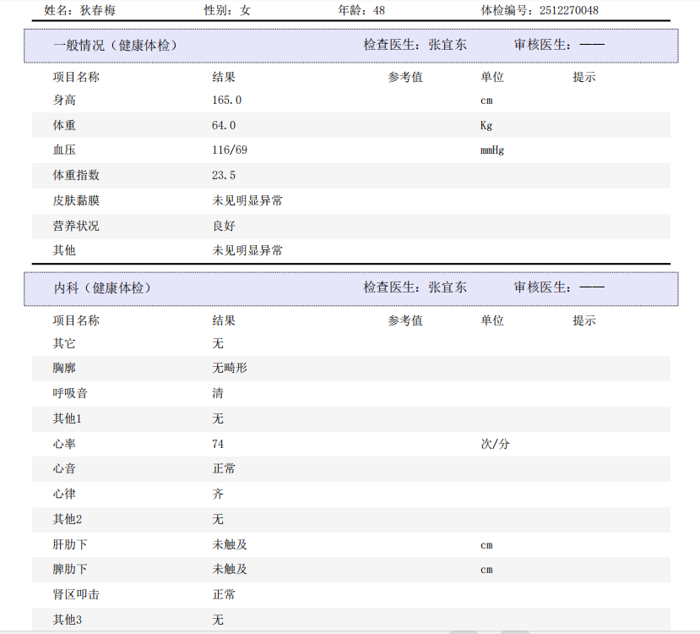The height and width of the screenshot is (634, 700).
Task: Select the 呼吸音 row label
Action: tap(70, 394)
